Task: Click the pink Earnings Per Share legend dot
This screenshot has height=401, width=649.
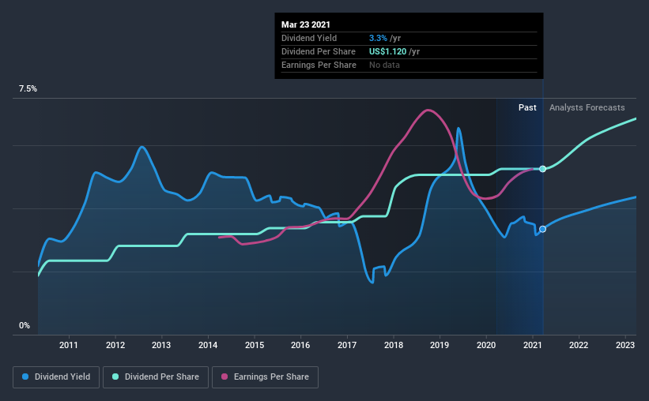Action: [x=225, y=377]
